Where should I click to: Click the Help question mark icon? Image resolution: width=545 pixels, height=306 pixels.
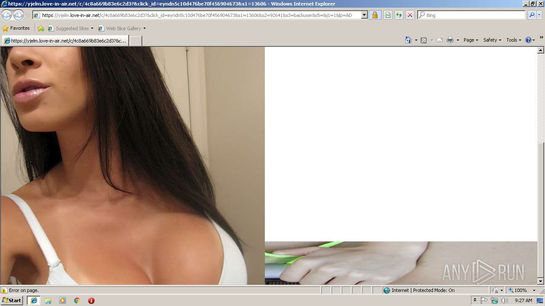coord(528,40)
